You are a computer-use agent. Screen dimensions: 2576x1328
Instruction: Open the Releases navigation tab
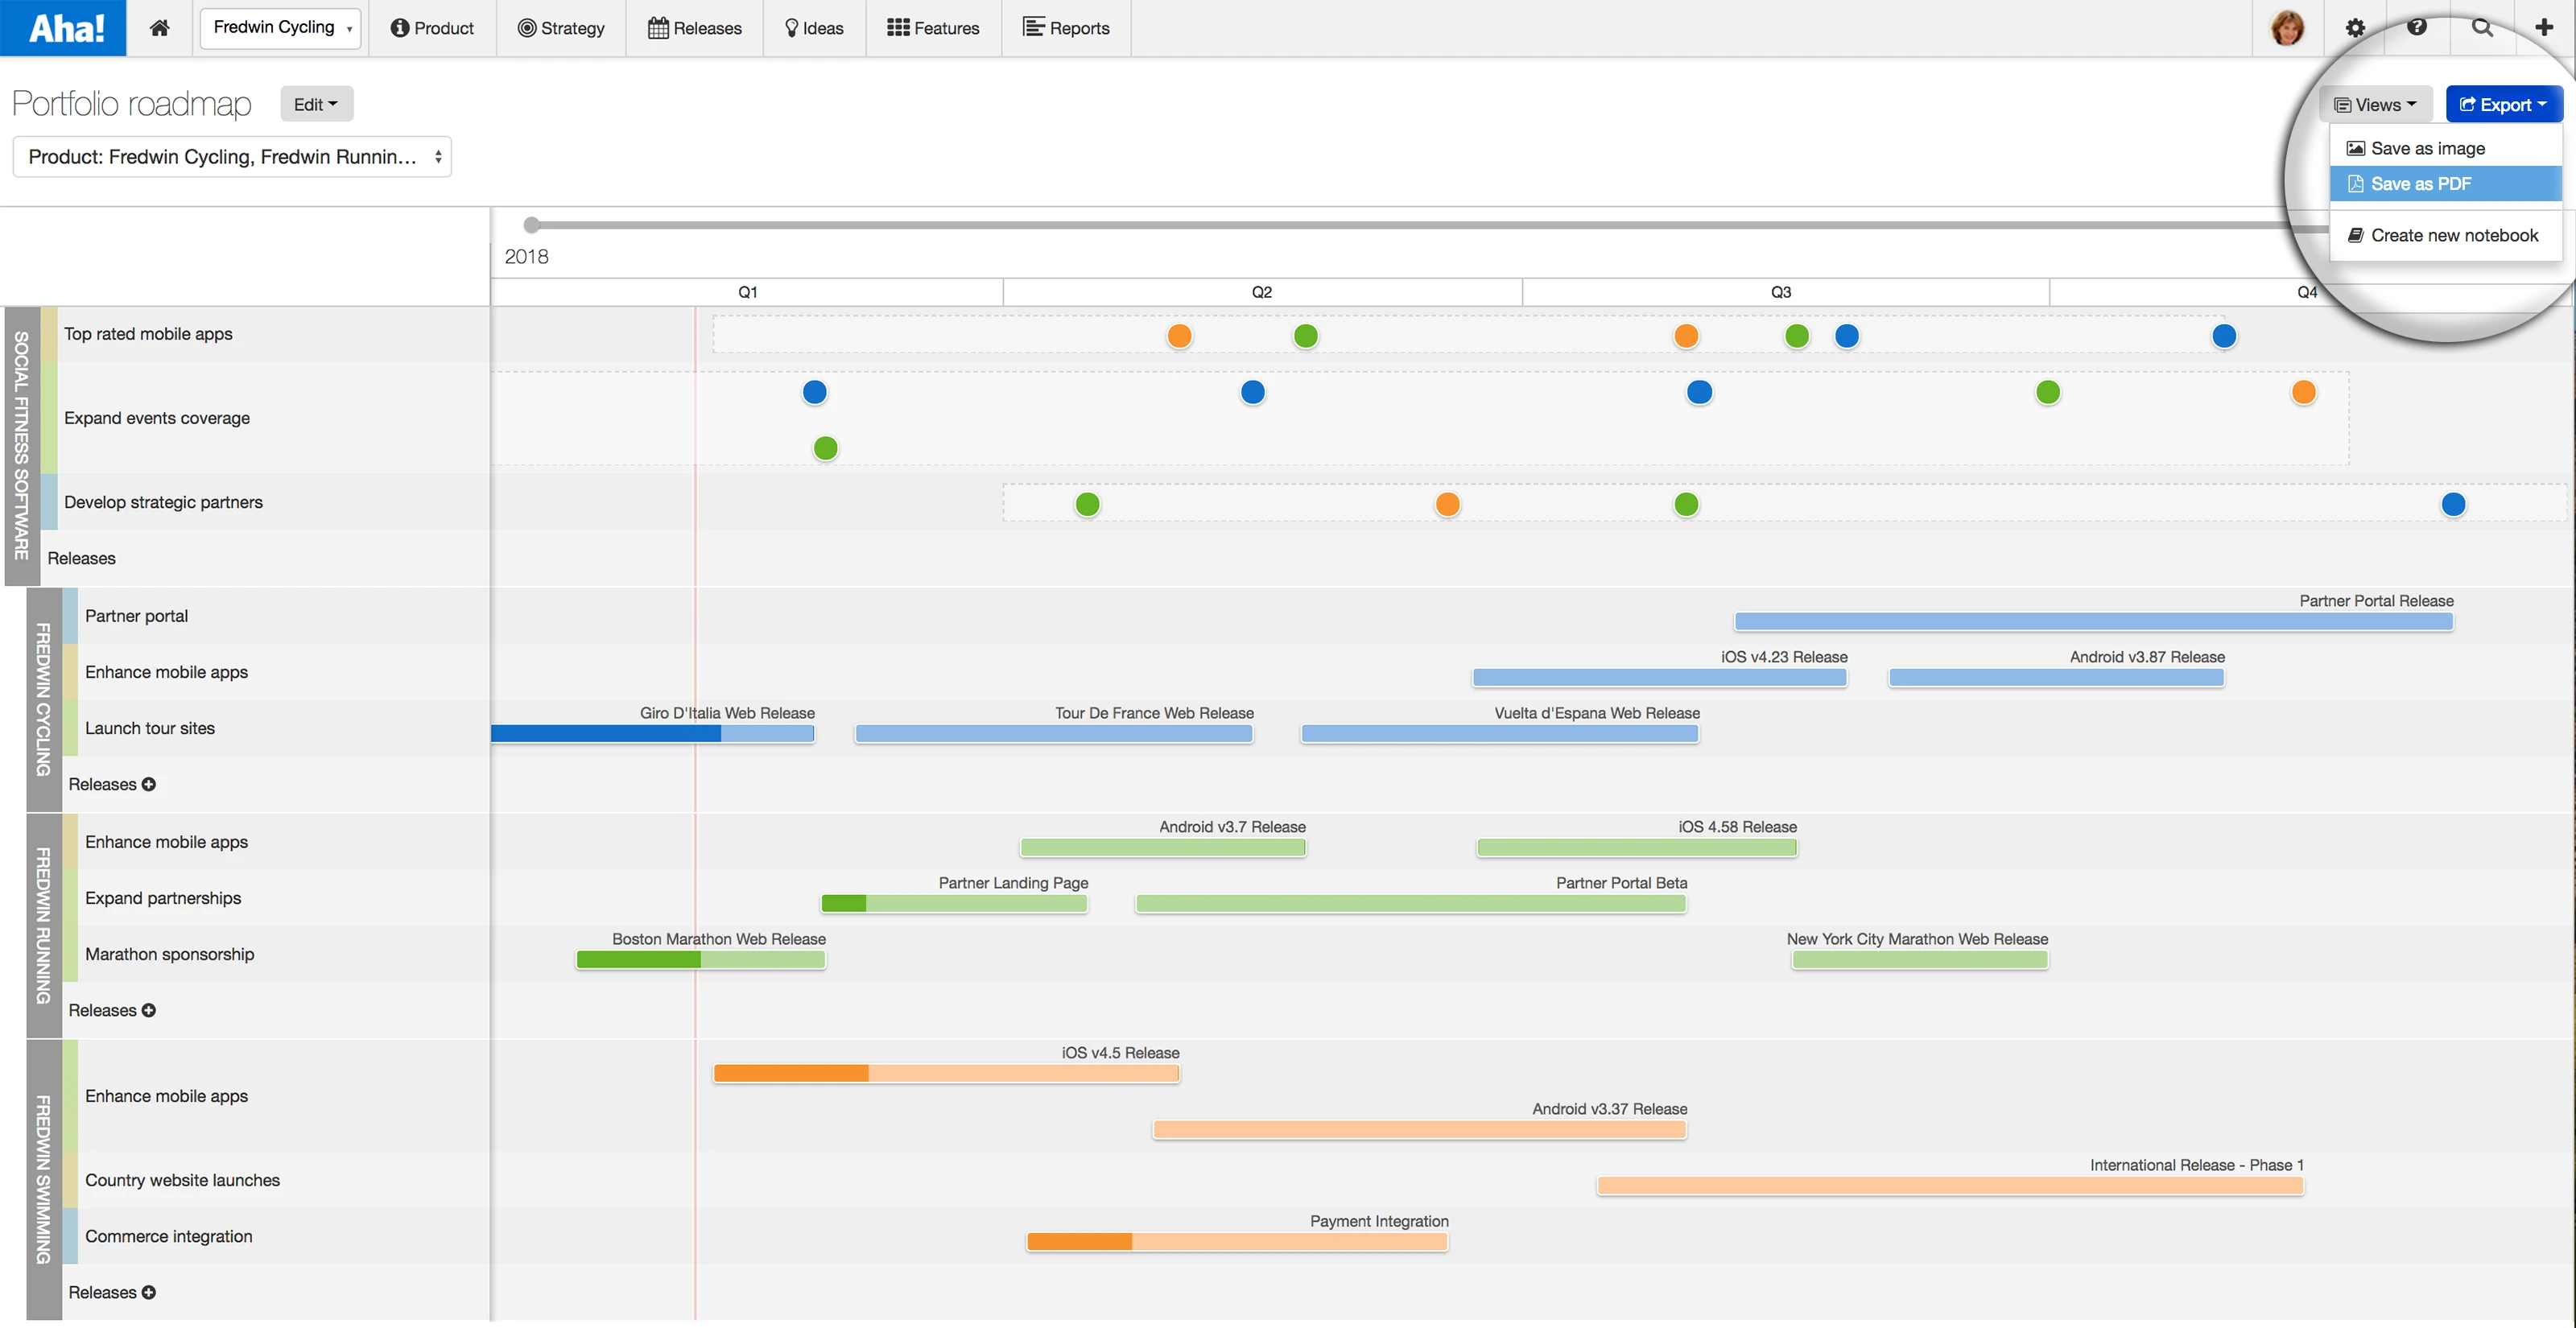click(x=695, y=28)
